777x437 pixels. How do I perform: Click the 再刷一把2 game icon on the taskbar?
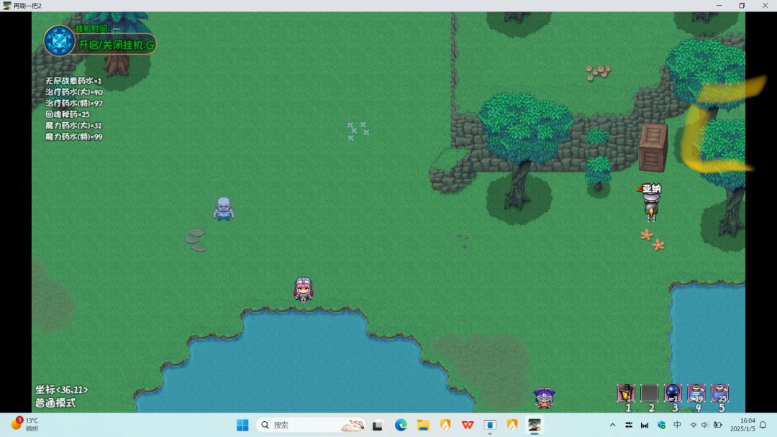pos(534,425)
